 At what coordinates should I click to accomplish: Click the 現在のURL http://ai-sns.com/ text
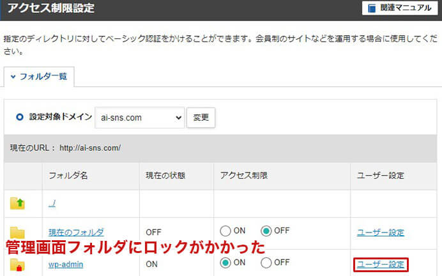pos(65,148)
